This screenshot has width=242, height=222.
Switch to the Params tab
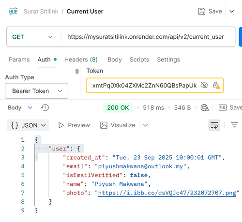point(19,59)
